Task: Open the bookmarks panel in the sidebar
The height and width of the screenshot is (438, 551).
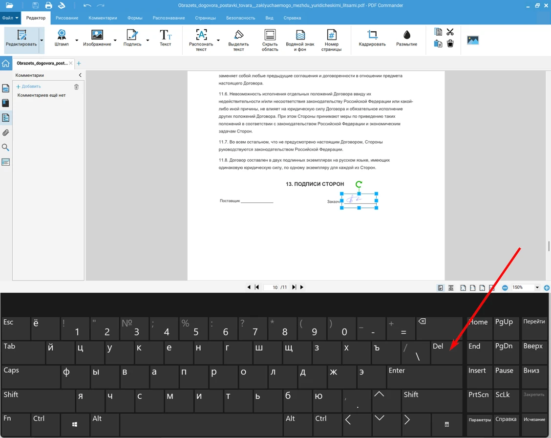Action: (6, 103)
